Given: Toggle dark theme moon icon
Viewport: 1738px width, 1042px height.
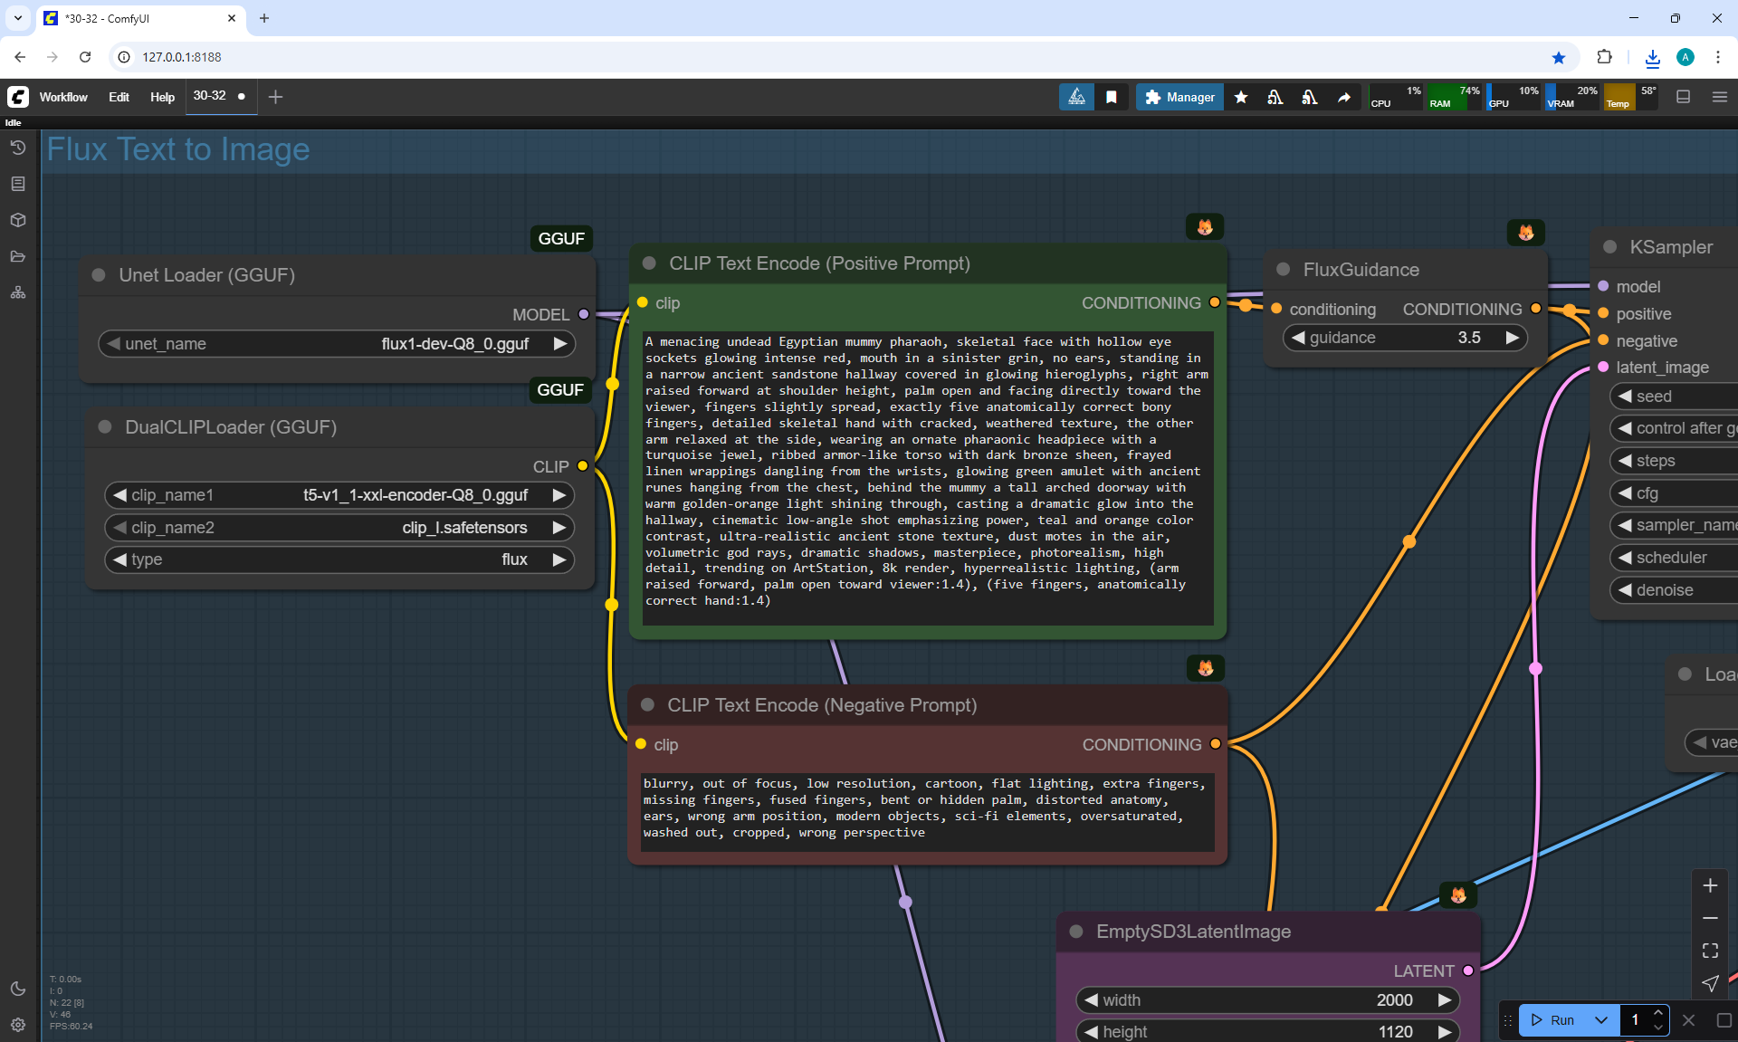Looking at the screenshot, I should coord(18,989).
